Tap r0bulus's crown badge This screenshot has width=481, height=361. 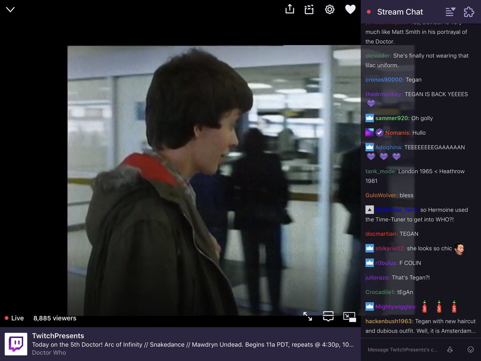point(370,263)
